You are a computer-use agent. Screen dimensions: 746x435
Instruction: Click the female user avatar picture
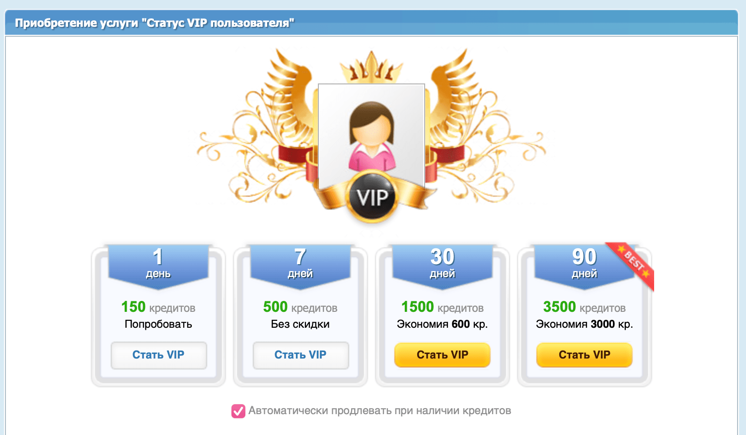pyautogui.click(x=372, y=137)
